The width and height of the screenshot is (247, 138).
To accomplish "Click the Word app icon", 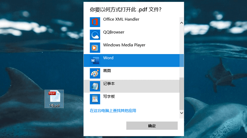I will point(95,61).
